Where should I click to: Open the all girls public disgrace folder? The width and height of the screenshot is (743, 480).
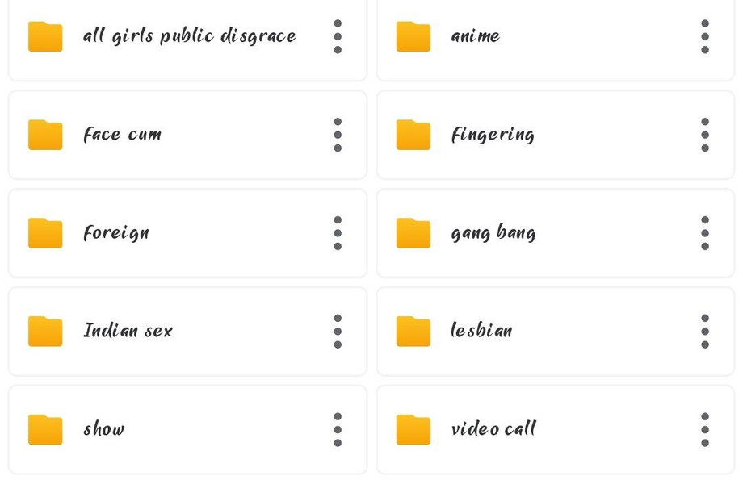click(189, 36)
